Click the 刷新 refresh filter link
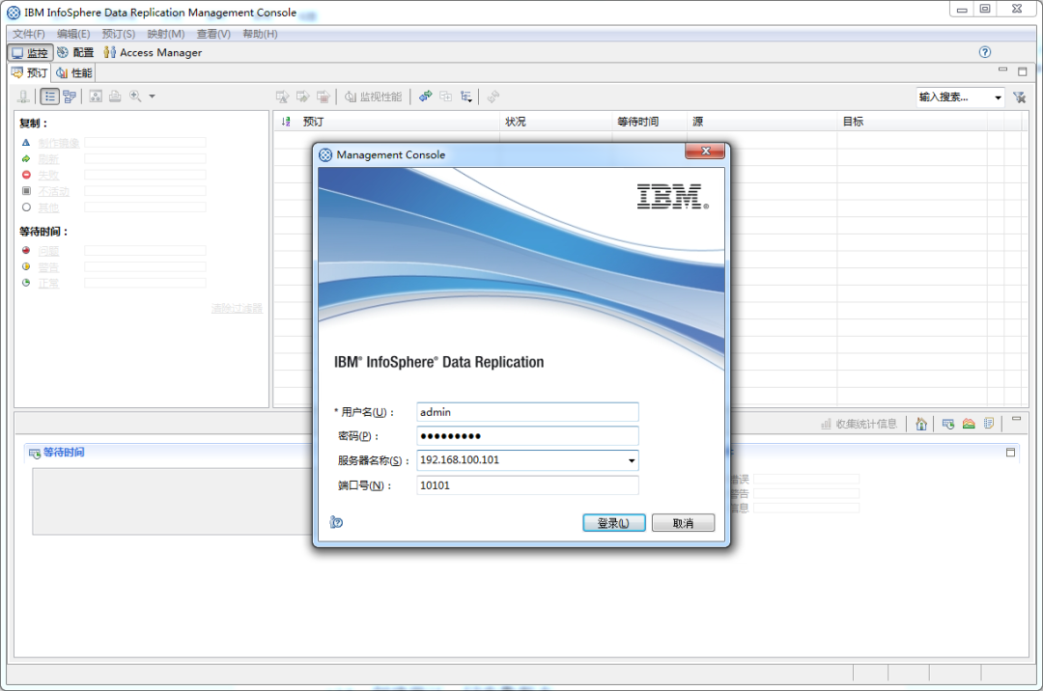 click(48, 159)
